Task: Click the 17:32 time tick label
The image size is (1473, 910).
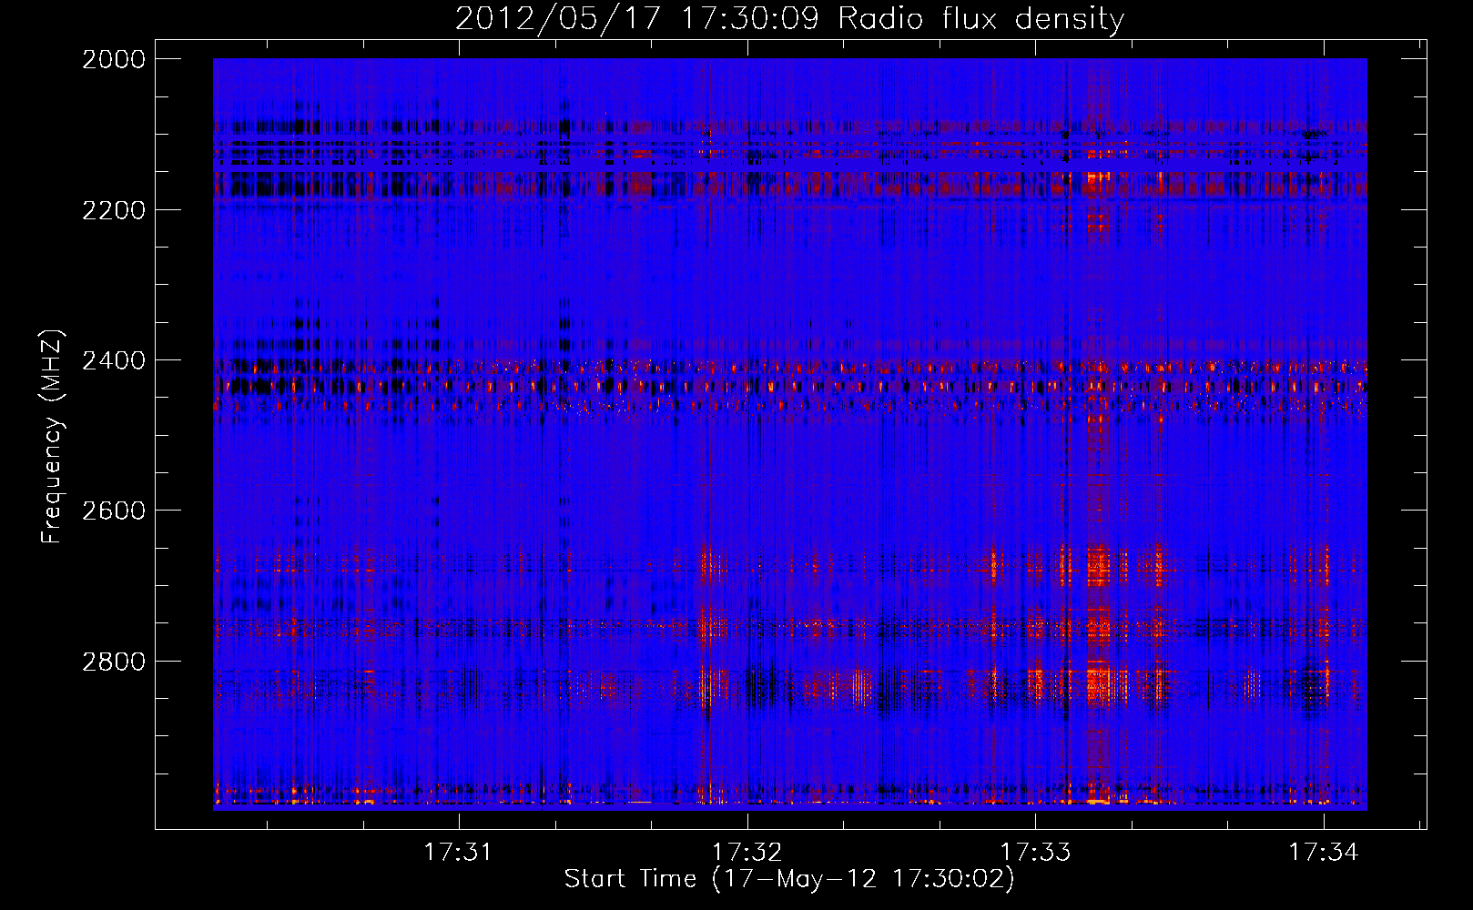Action: 747,852
